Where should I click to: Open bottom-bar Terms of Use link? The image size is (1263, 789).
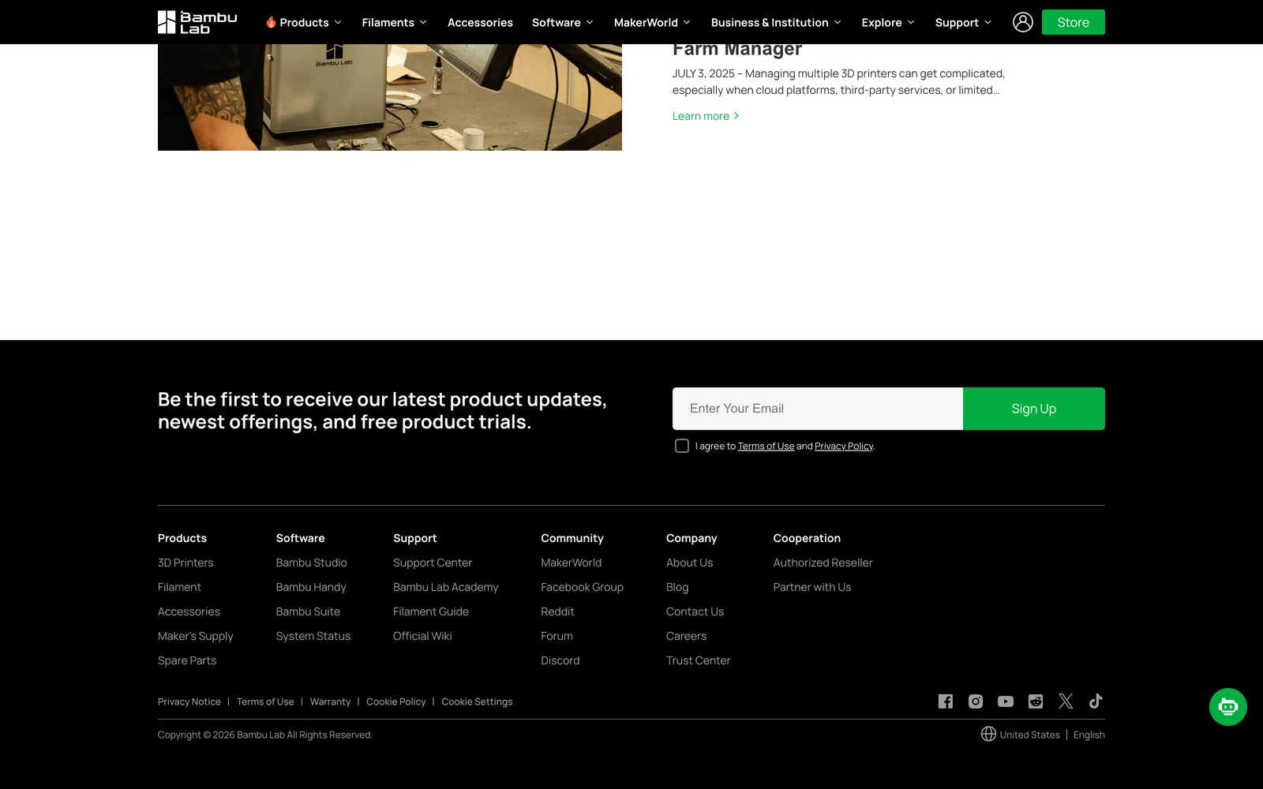pyautogui.click(x=265, y=701)
